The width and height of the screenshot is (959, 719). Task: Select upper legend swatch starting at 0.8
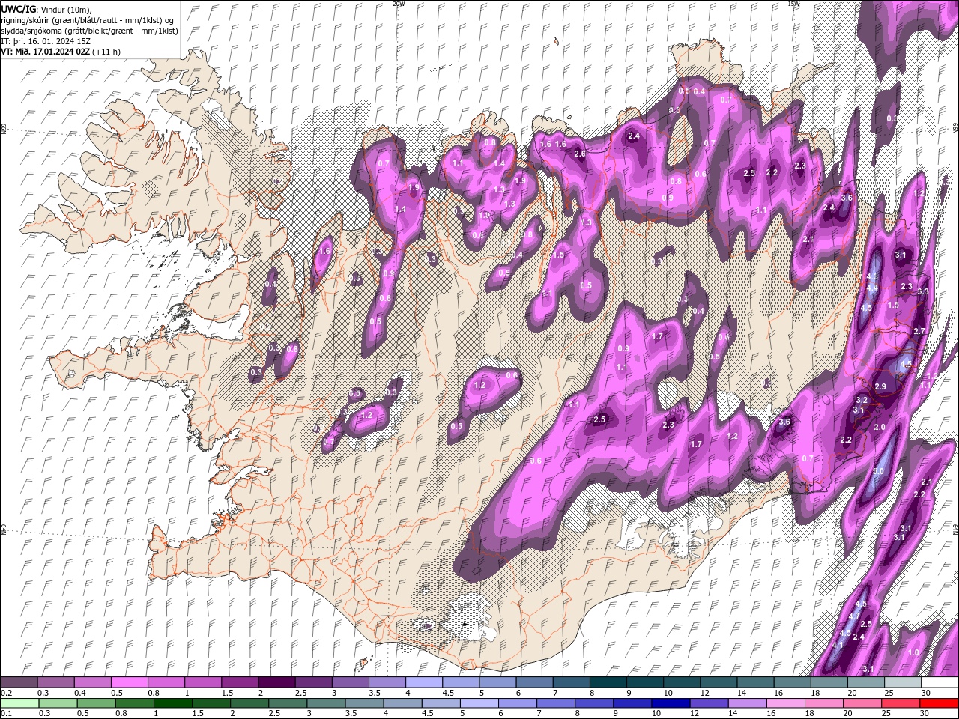click(x=166, y=682)
